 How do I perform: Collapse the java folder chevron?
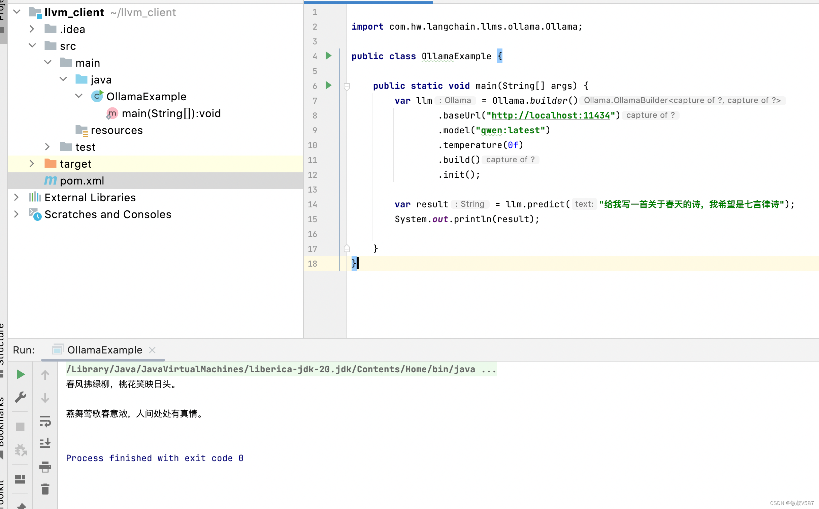click(x=63, y=79)
